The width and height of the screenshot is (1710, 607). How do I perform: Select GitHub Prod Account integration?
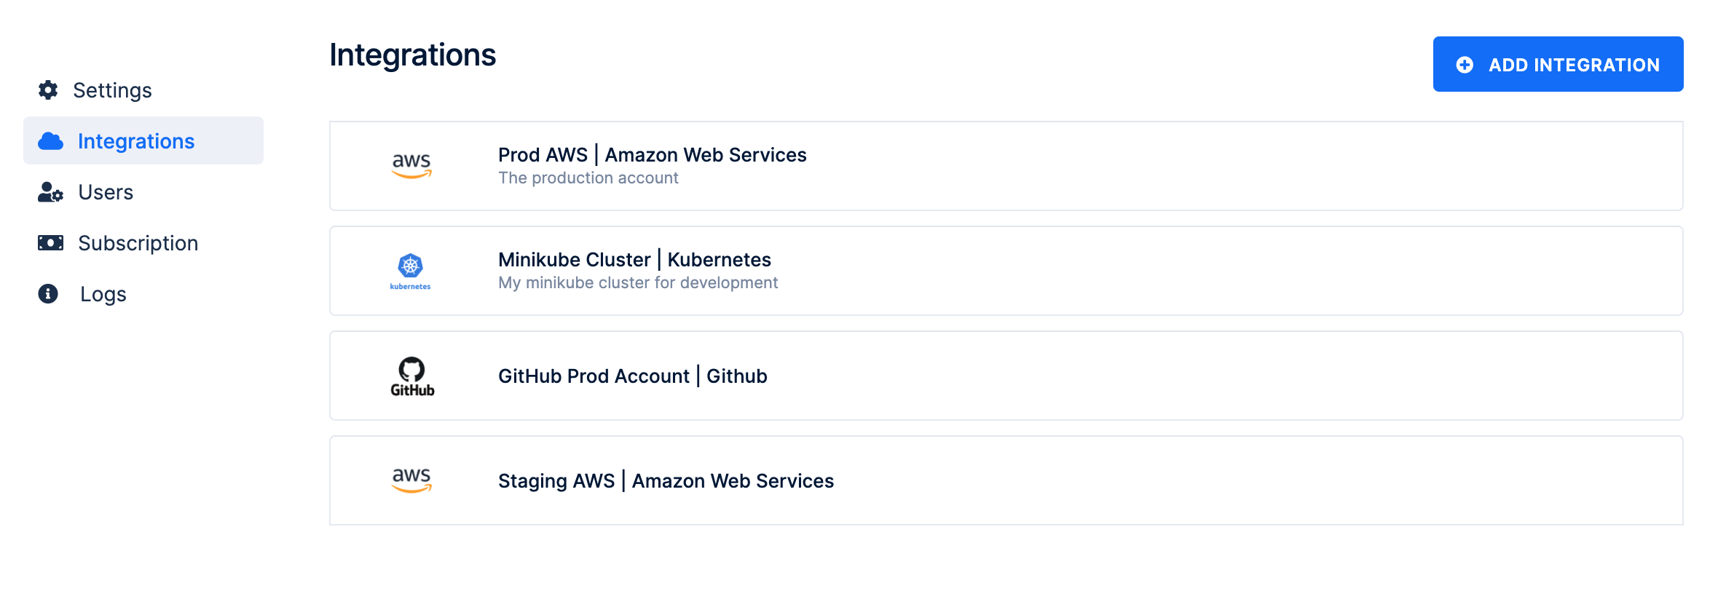[x=632, y=376]
